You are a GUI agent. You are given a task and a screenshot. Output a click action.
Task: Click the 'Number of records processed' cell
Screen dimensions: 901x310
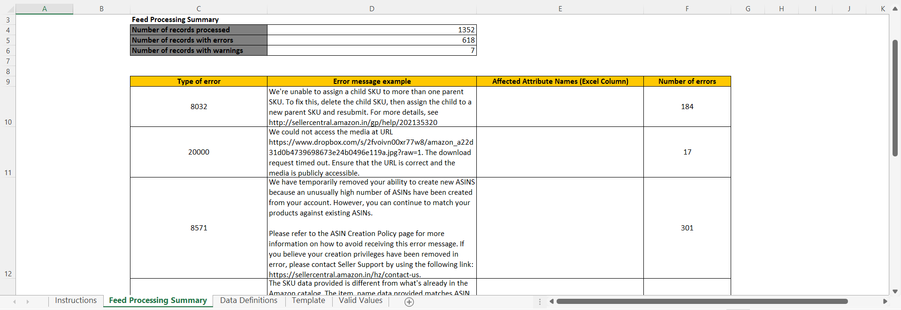tap(199, 30)
